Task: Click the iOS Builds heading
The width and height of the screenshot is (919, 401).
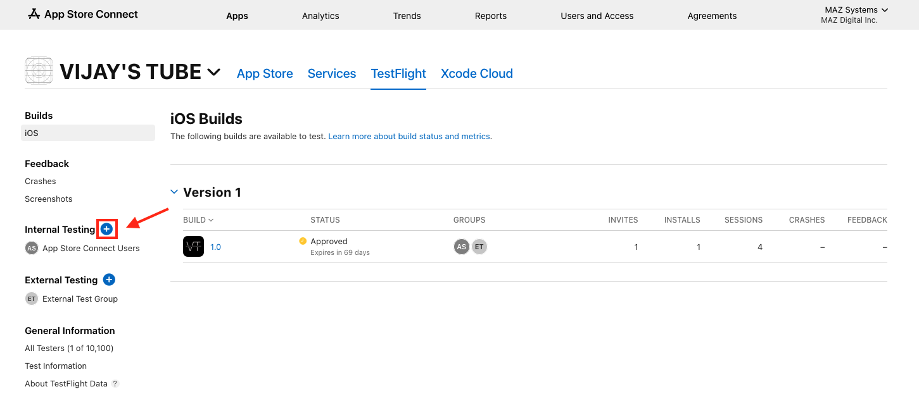Action: (206, 118)
